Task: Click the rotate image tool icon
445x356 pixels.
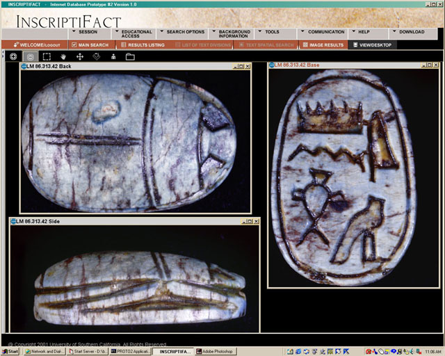Action: (97, 56)
